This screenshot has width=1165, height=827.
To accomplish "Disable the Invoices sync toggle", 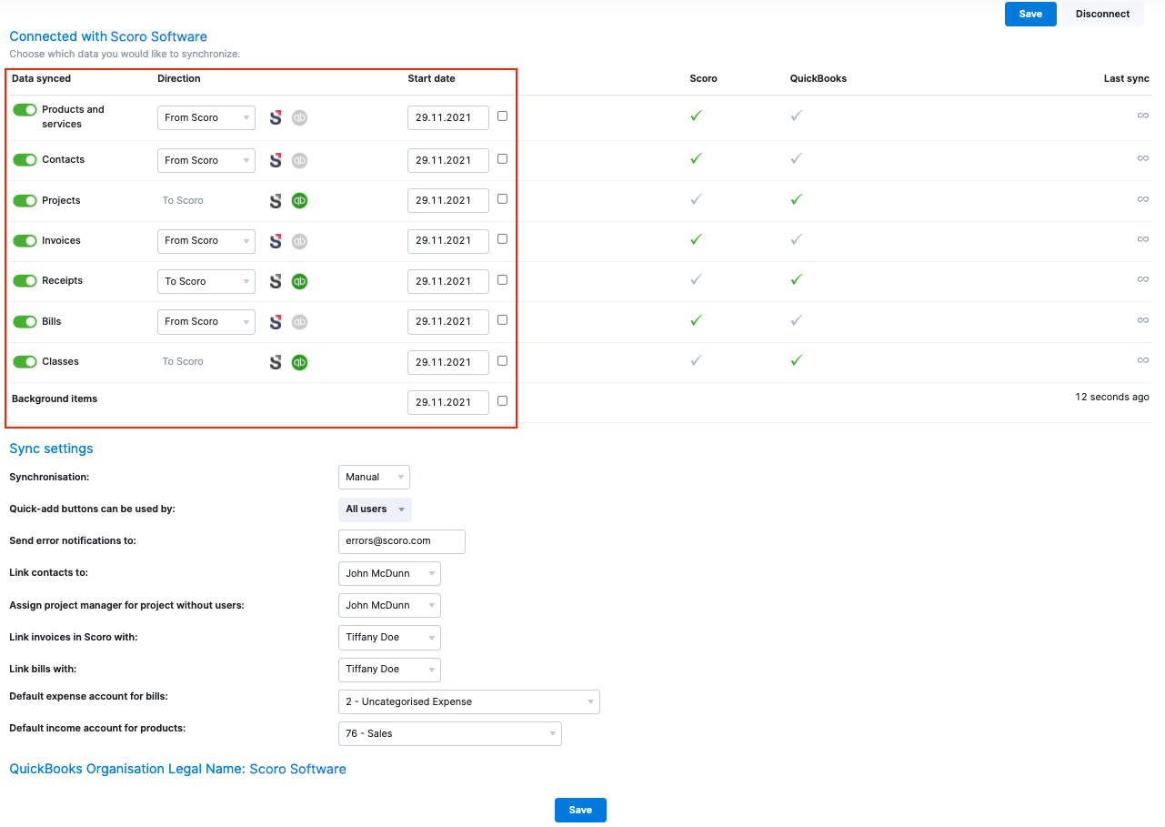I will [x=25, y=240].
